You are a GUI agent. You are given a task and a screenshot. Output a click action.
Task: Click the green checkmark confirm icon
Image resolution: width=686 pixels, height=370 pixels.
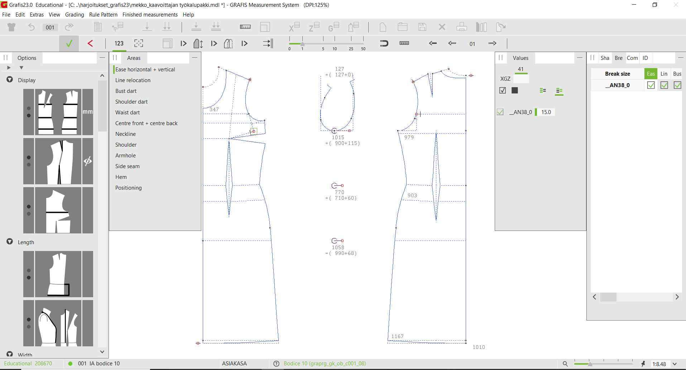[x=69, y=43]
